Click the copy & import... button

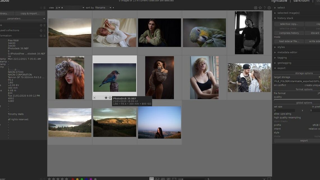(30, 13)
